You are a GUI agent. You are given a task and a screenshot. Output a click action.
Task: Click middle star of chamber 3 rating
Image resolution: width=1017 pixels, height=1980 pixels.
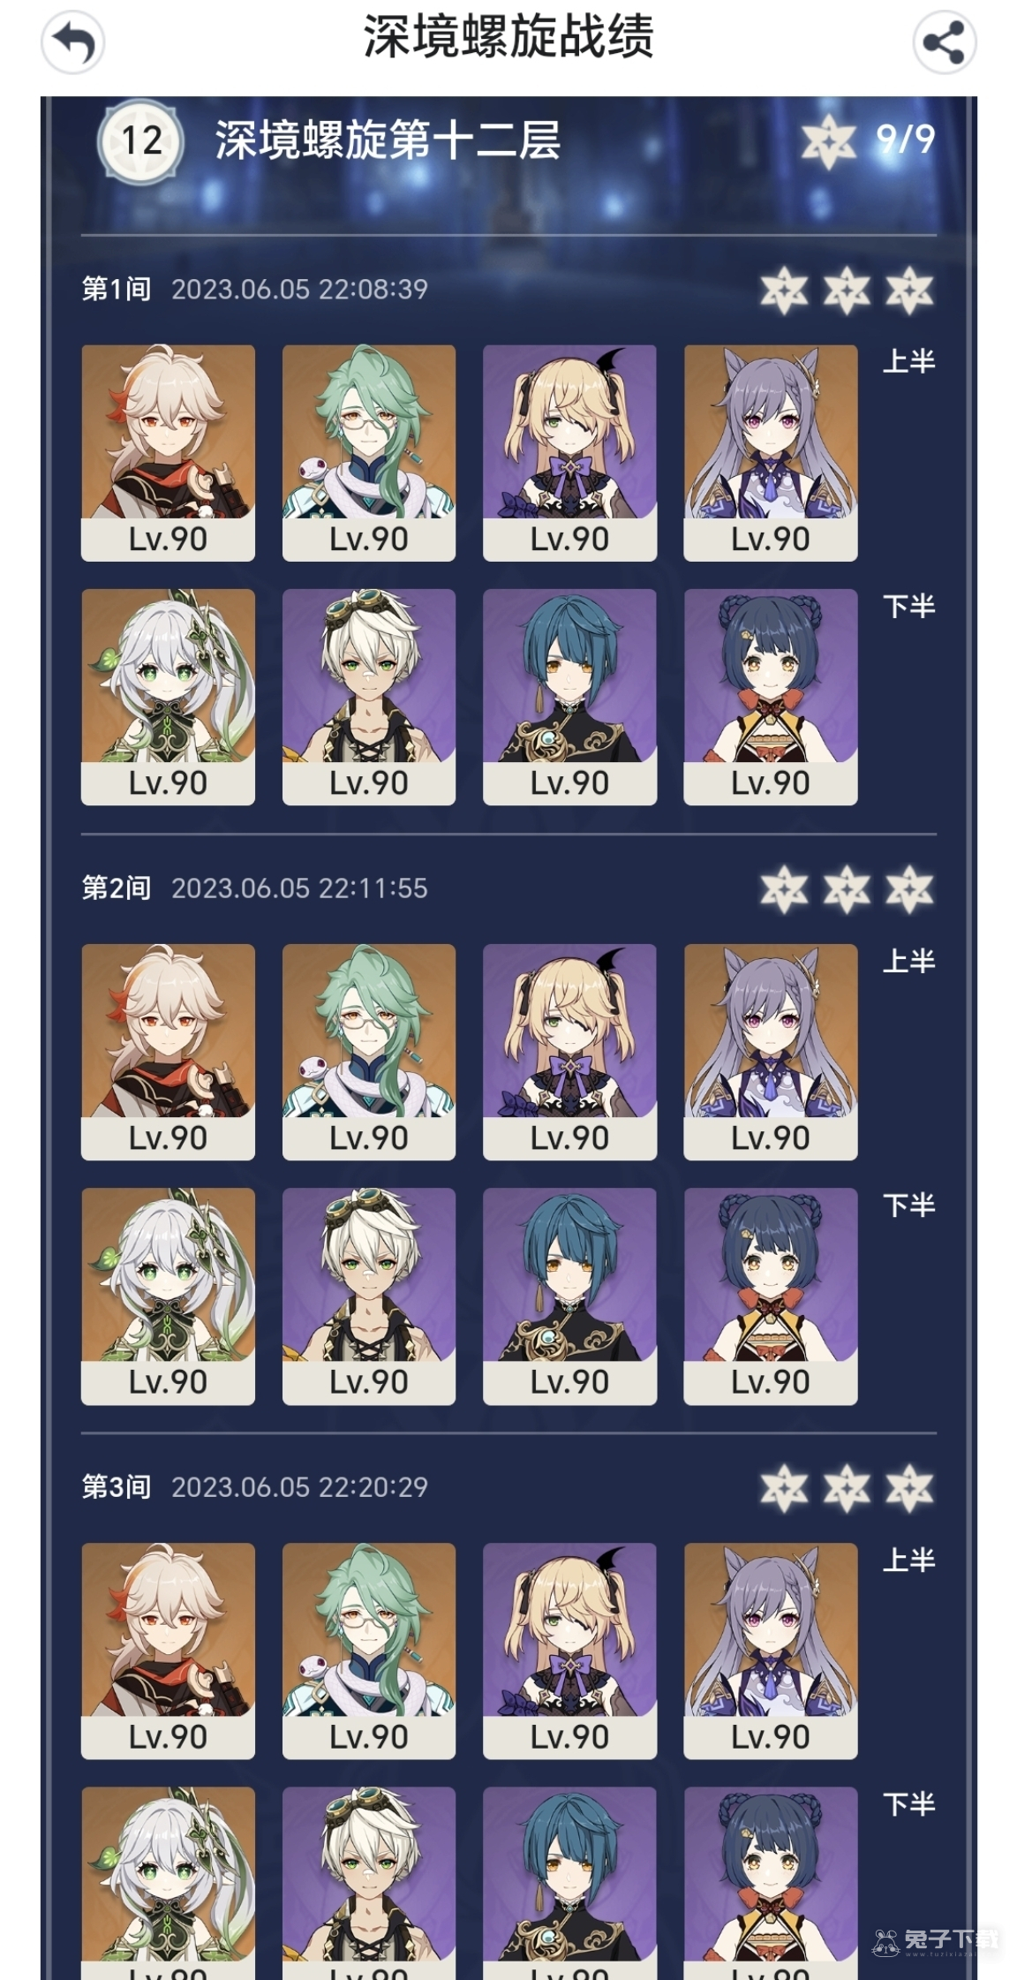tap(847, 1488)
